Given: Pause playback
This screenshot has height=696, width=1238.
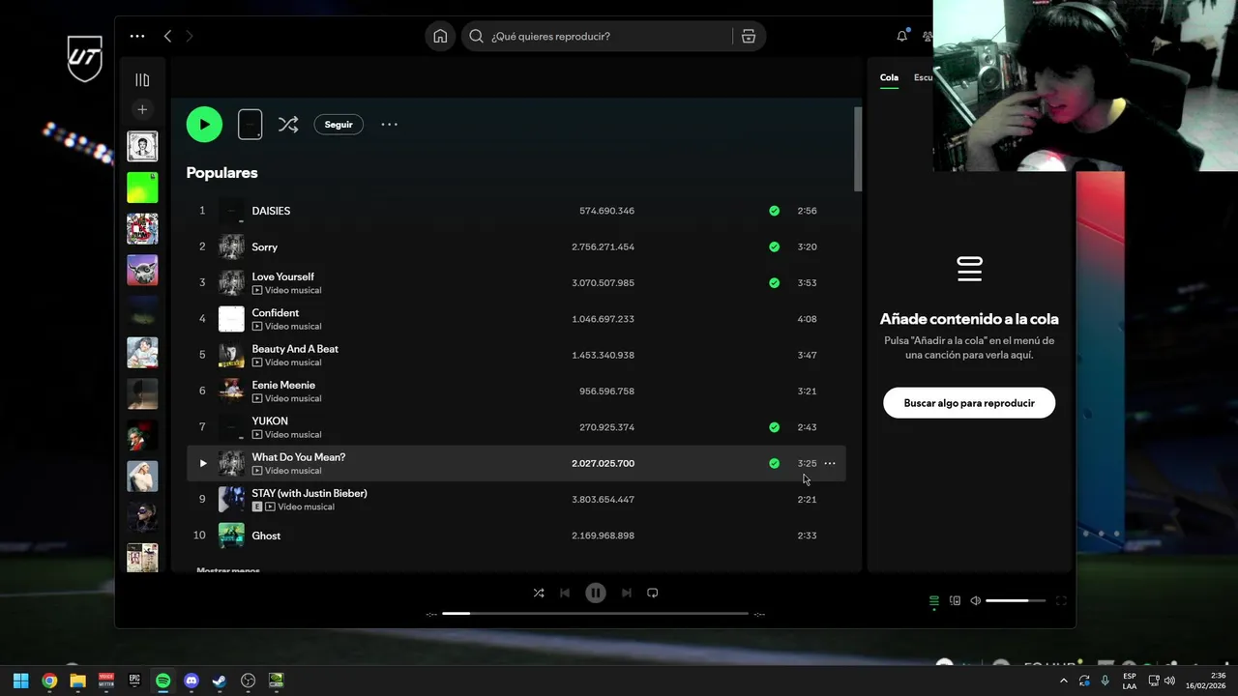Looking at the screenshot, I should 596,593.
